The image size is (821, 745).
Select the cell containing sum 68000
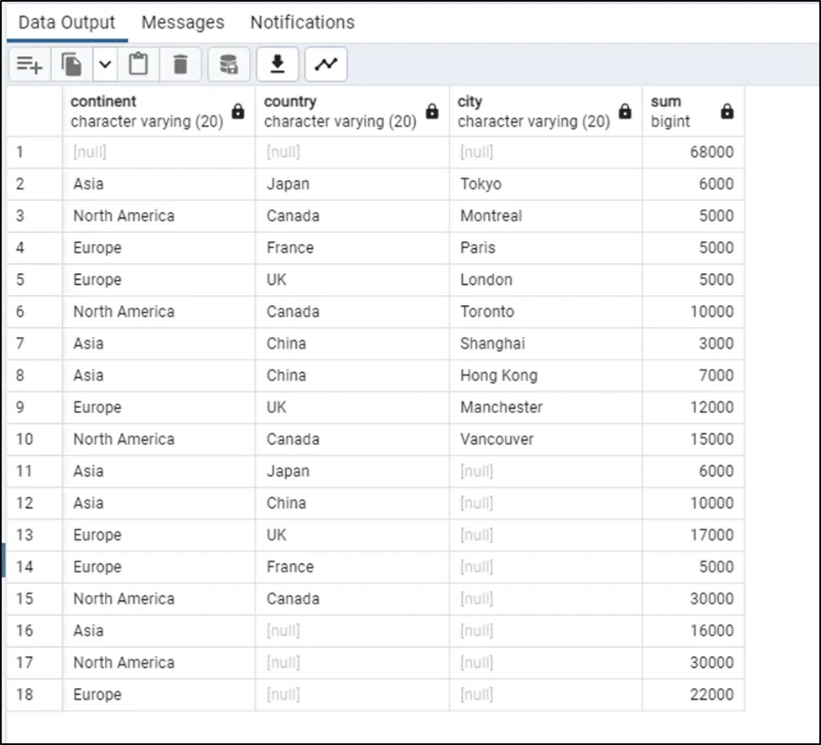[693, 153]
